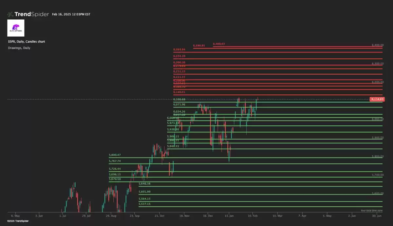Select the "29. Jul" date axis label
The height and width of the screenshot is (226, 393).
[x=86, y=216]
